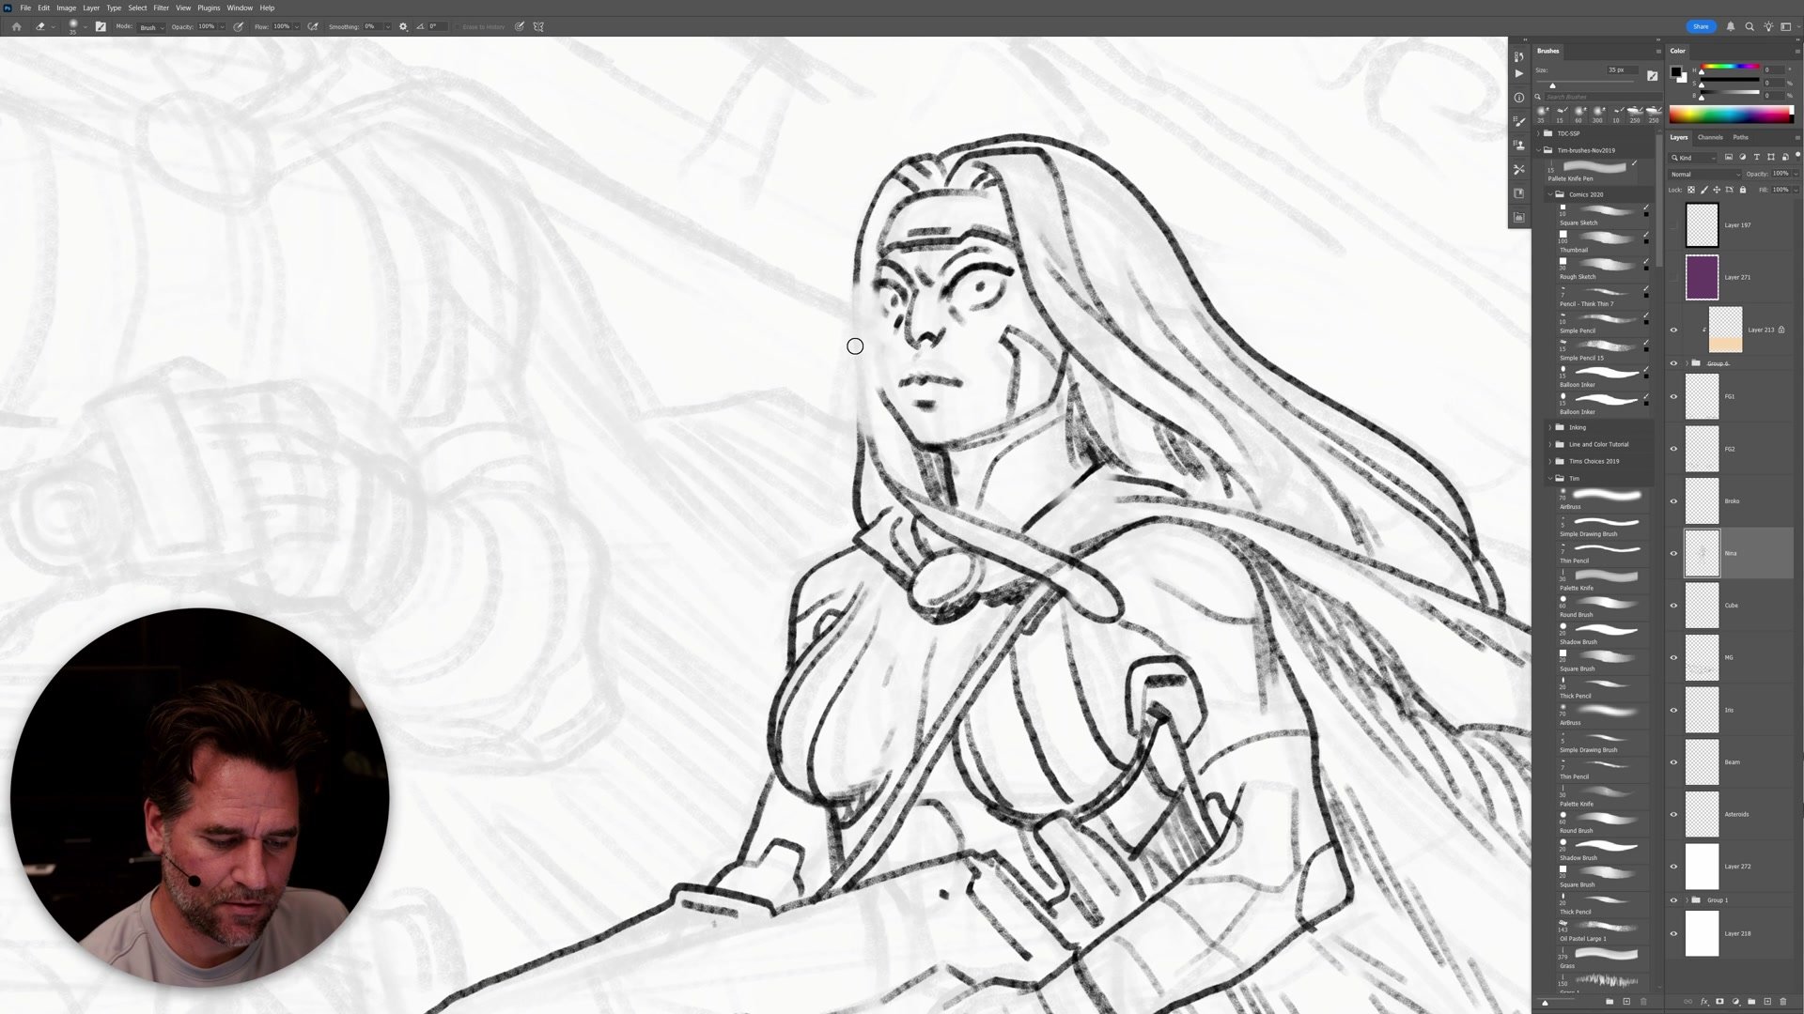Click the color spectrum ramp
Screen dimensions: 1804x1014
(1730, 115)
